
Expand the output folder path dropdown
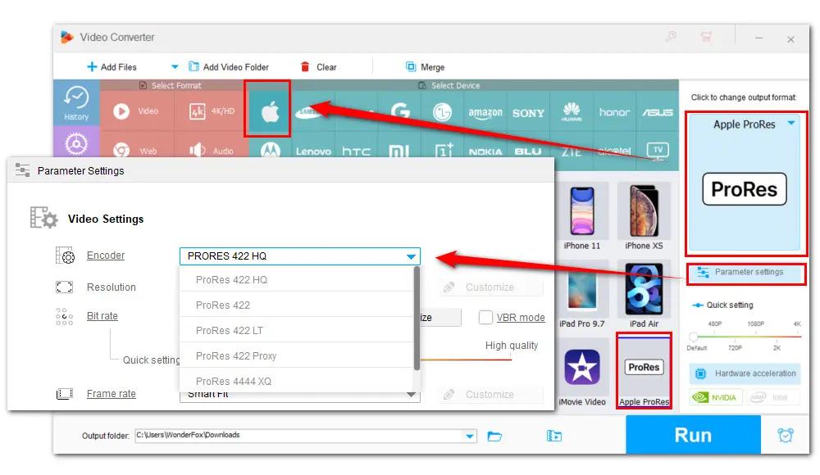pos(470,436)
